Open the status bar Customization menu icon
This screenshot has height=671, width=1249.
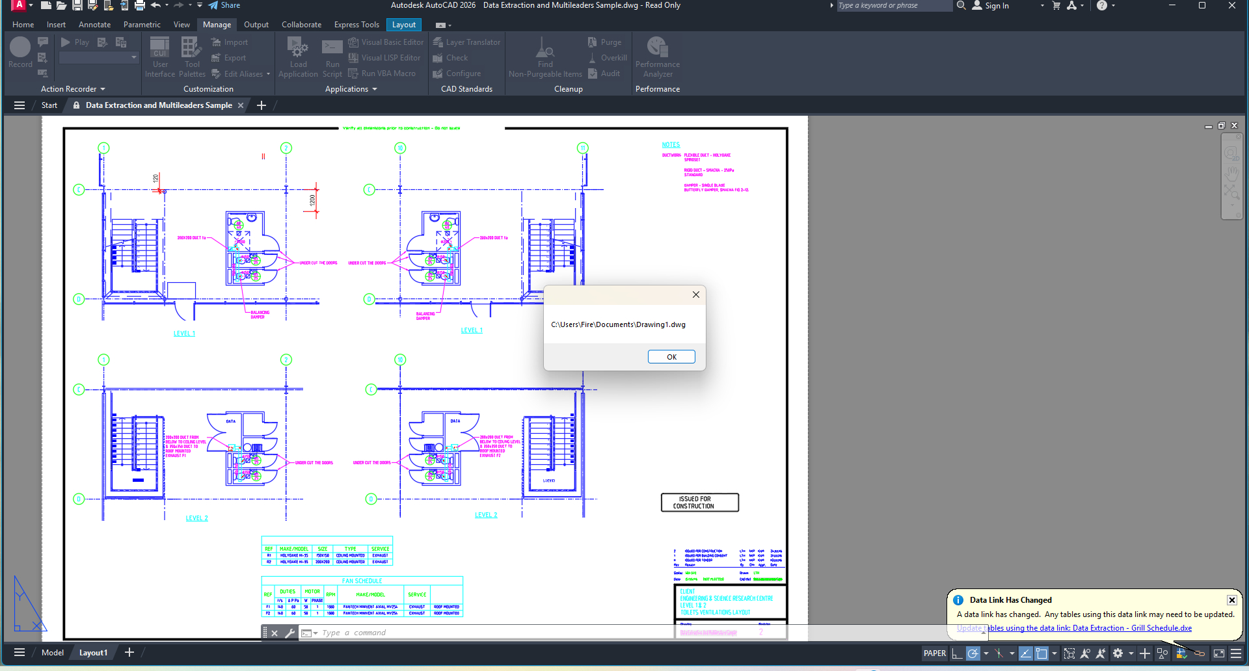click(x=1236, y=653)
